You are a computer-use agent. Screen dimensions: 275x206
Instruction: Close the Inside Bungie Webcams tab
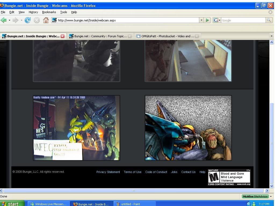coord(63,36)
